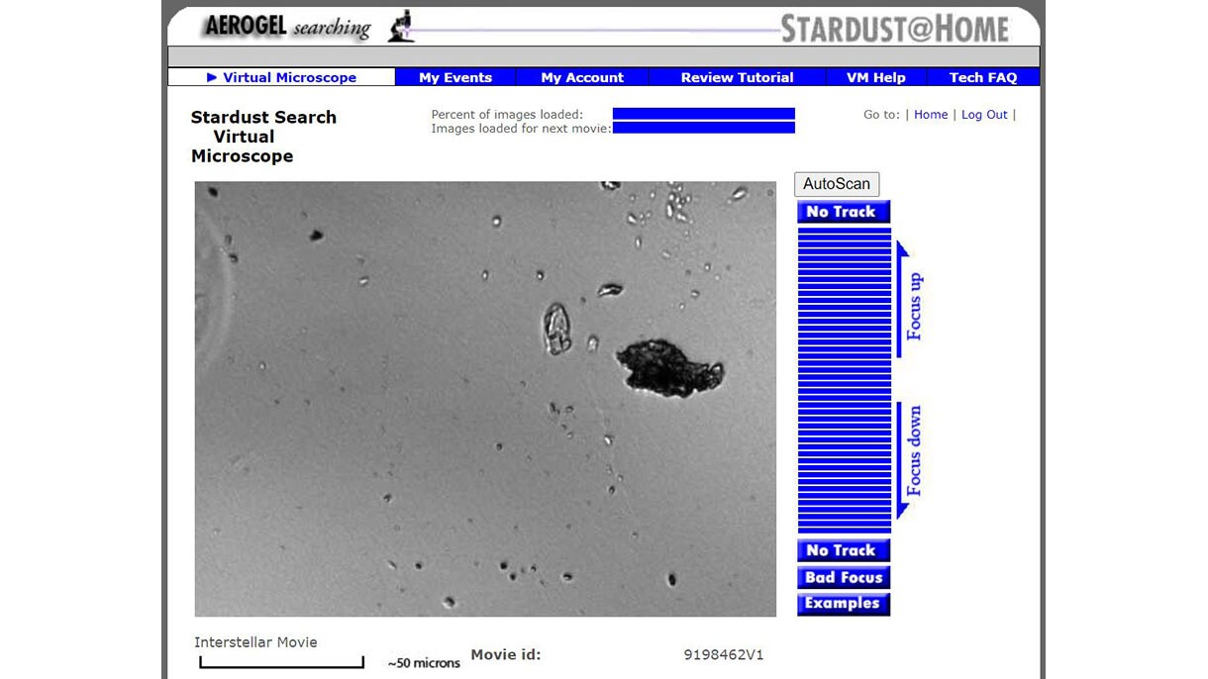The width and height of the screenshot is (1208, 679).
Task: Start AutoScan of the movie
Action: pyautogui.click(x=836, y=184)
